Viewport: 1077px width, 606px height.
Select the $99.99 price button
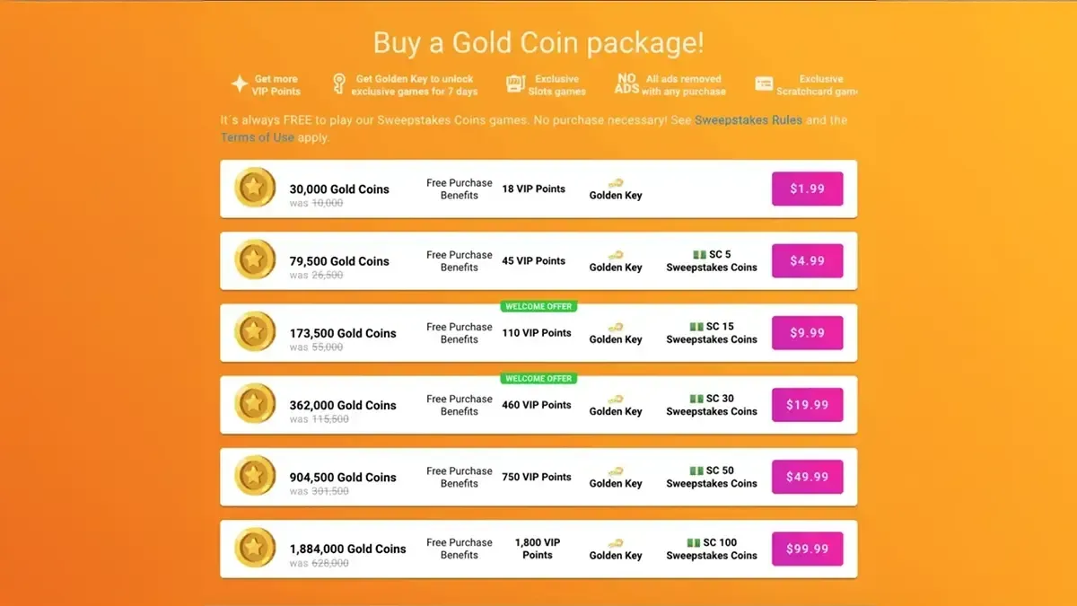coord(807,549)
